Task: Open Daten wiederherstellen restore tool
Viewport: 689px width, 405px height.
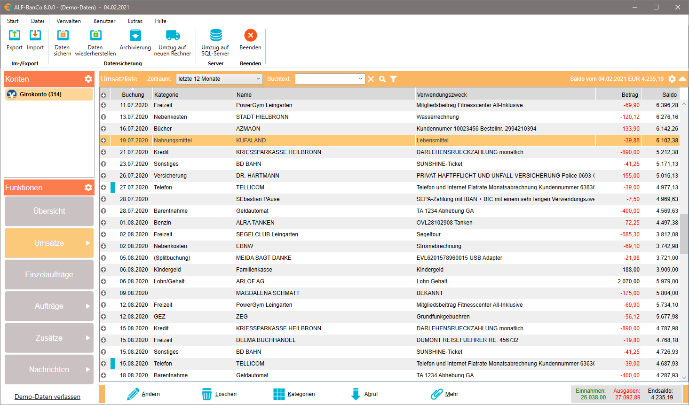Action: click(x=95, y=42)
